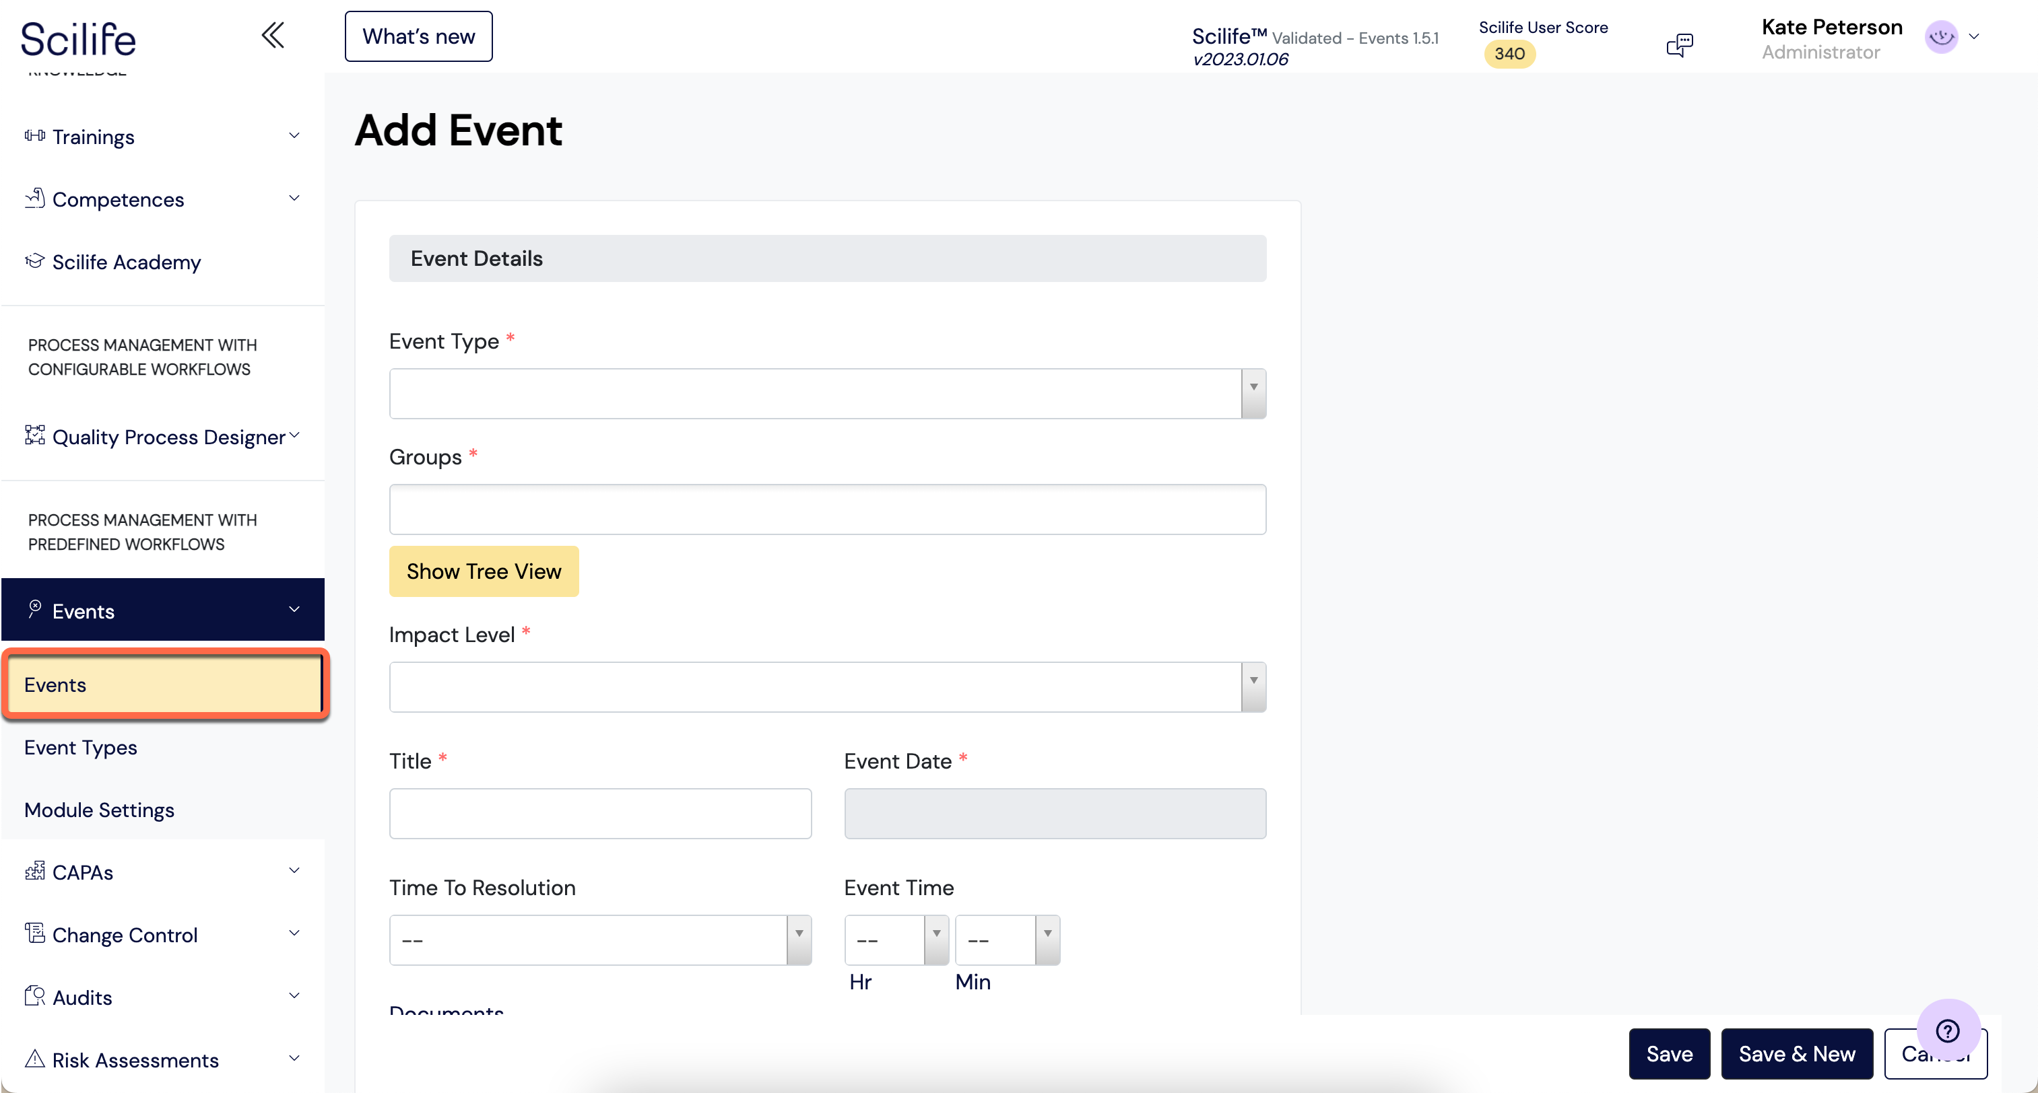
Task: Open the Module Settings submenu item
Action: coord(163,810)
